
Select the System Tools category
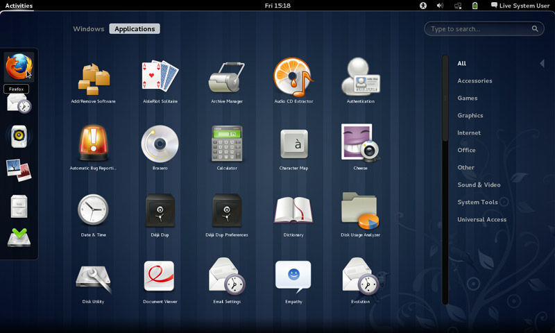point(477,202)
